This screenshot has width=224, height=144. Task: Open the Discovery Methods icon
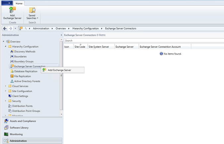[12, 51]
